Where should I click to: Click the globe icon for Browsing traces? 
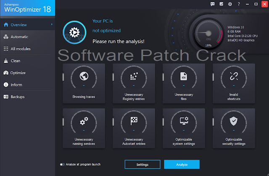[84, 76]
